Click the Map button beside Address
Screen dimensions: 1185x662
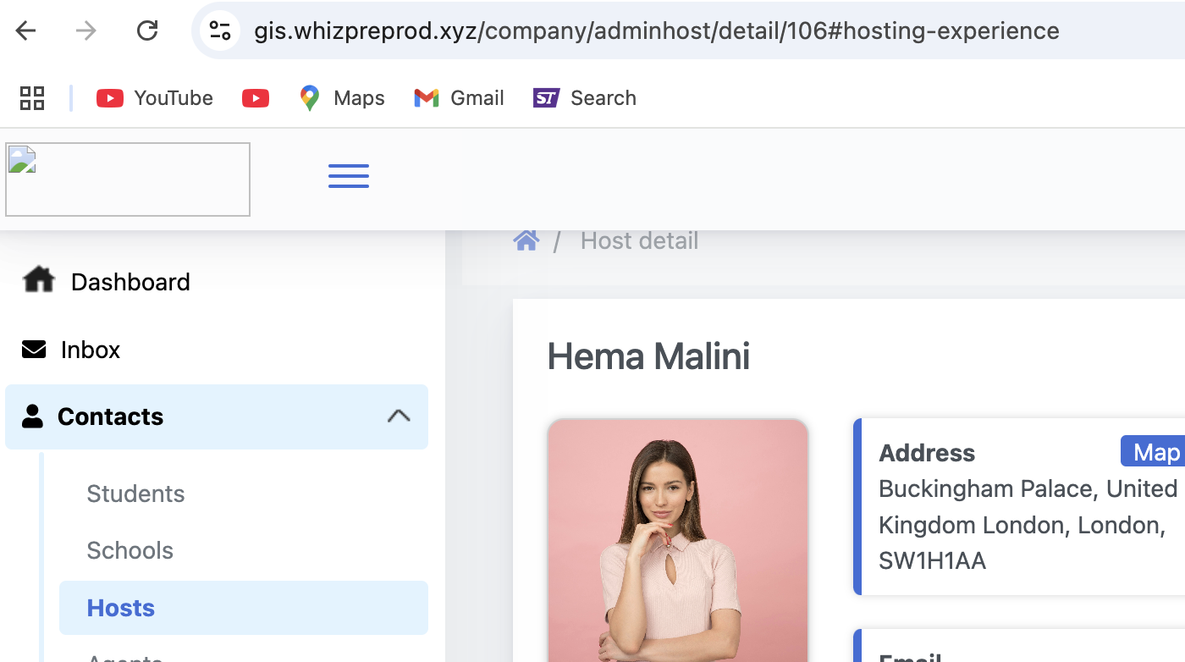[x=1155, y=452]
